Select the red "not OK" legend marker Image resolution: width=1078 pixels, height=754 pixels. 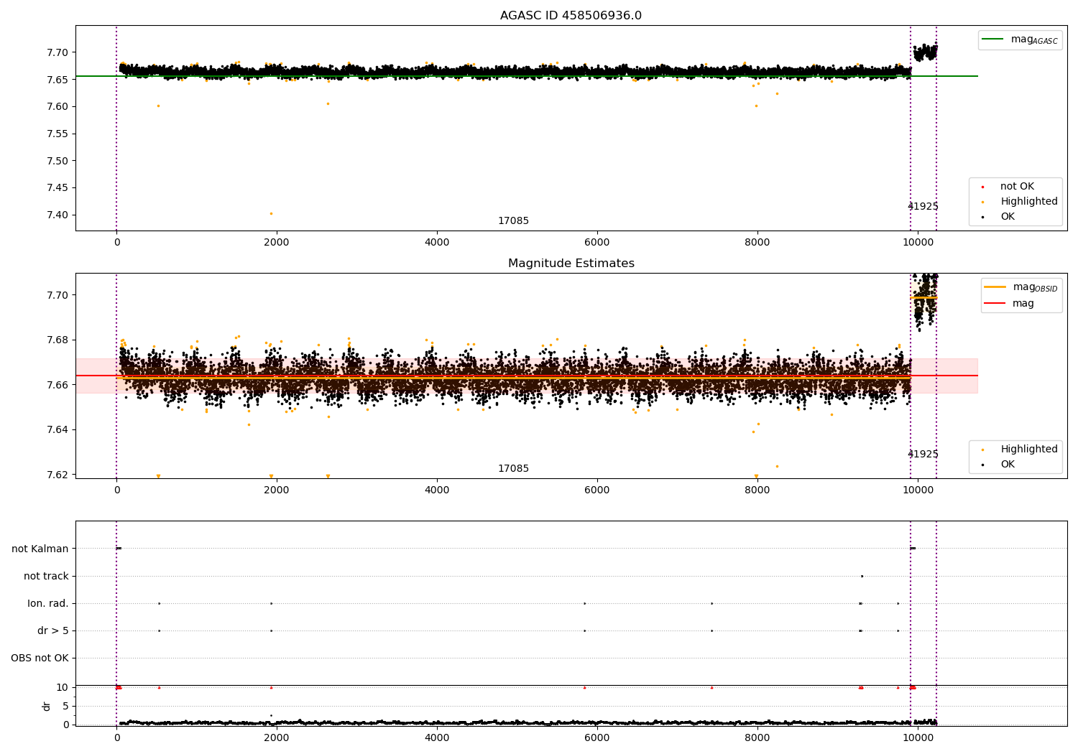[982, 187]
